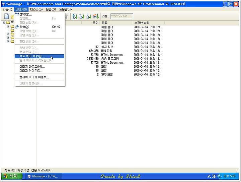Click the WinImage taskbar button

pos(43,176)
